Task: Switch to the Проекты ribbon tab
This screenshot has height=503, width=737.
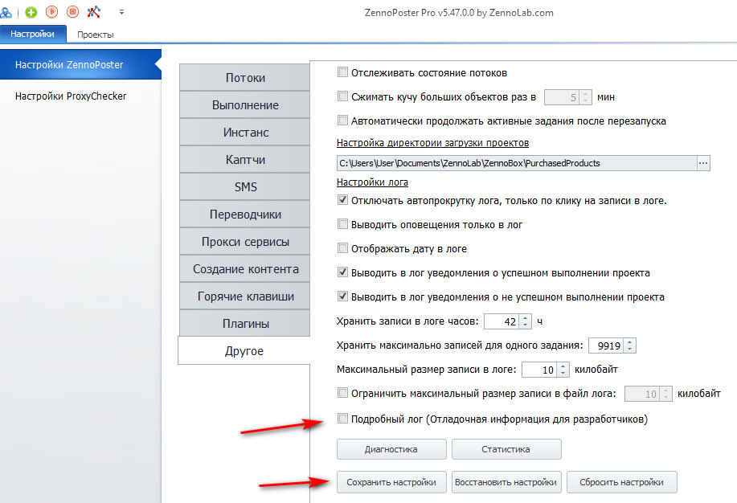Action: click(x=96, y=35)
